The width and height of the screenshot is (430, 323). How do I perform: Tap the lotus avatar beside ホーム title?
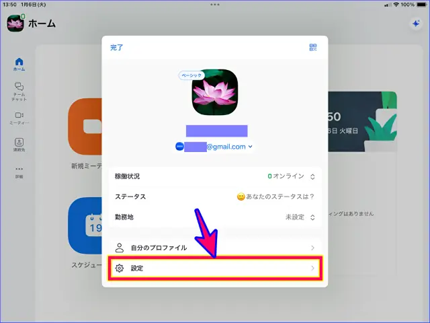15,24
